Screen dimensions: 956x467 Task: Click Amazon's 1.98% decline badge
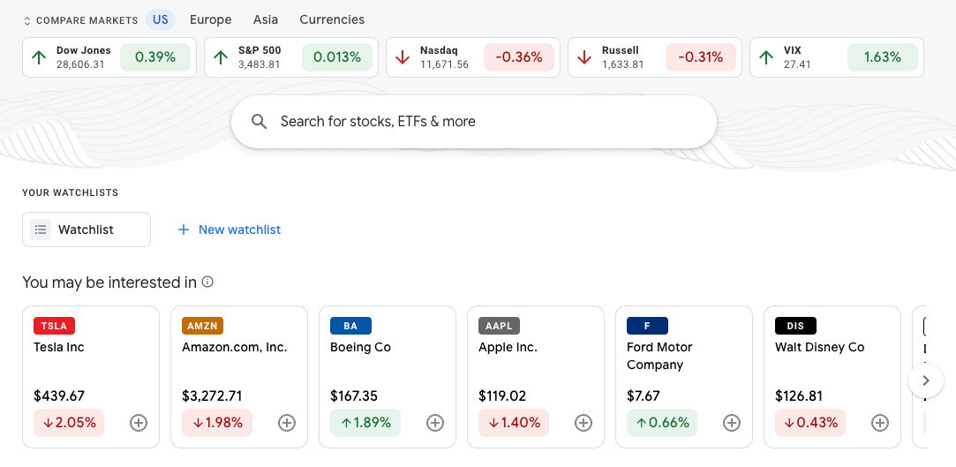tap(217, 423)
